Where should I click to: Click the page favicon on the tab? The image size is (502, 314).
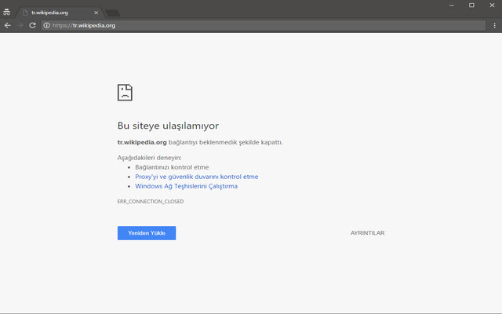25,13
